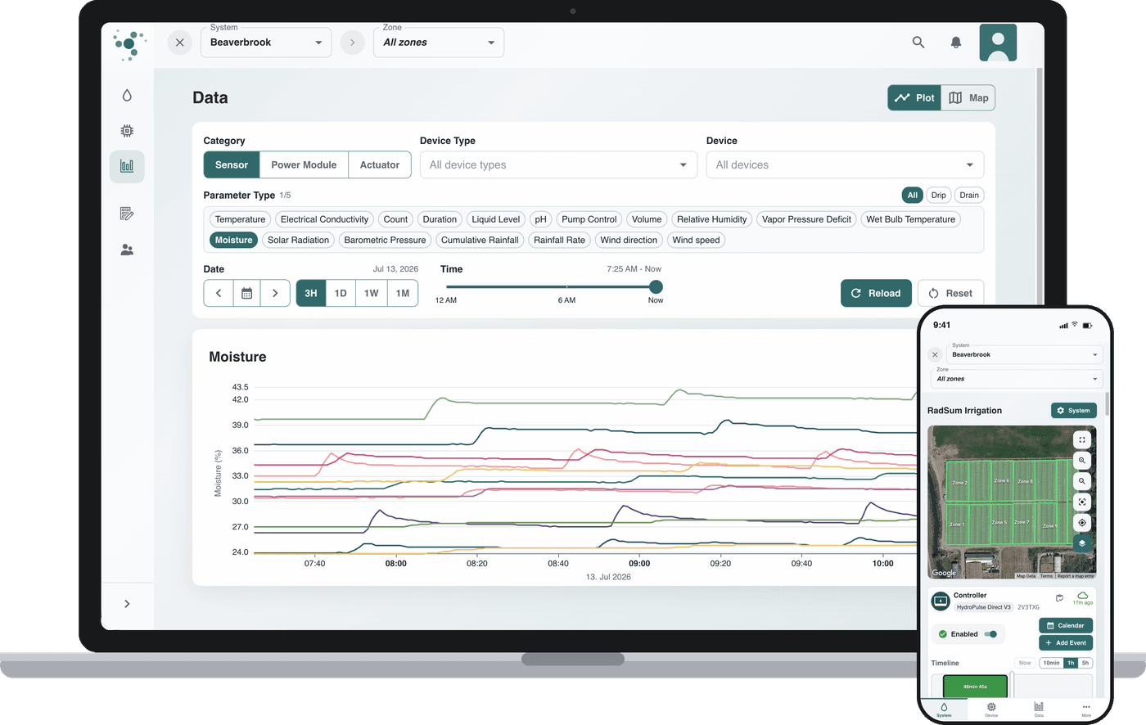Open the user profile avatar
This screenshot has height=725, width=1146.
pyautogui.click(x=998, y=43)
